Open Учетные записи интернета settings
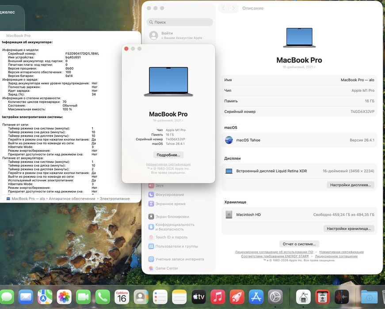385x309 pixels. 176,259
